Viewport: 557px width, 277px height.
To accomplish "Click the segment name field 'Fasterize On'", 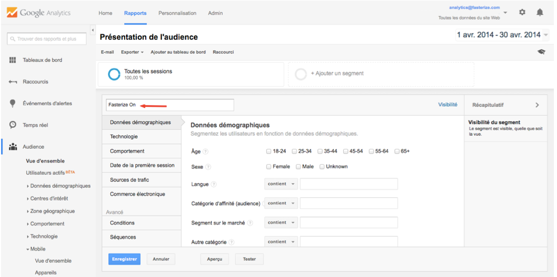I will 162,105.
